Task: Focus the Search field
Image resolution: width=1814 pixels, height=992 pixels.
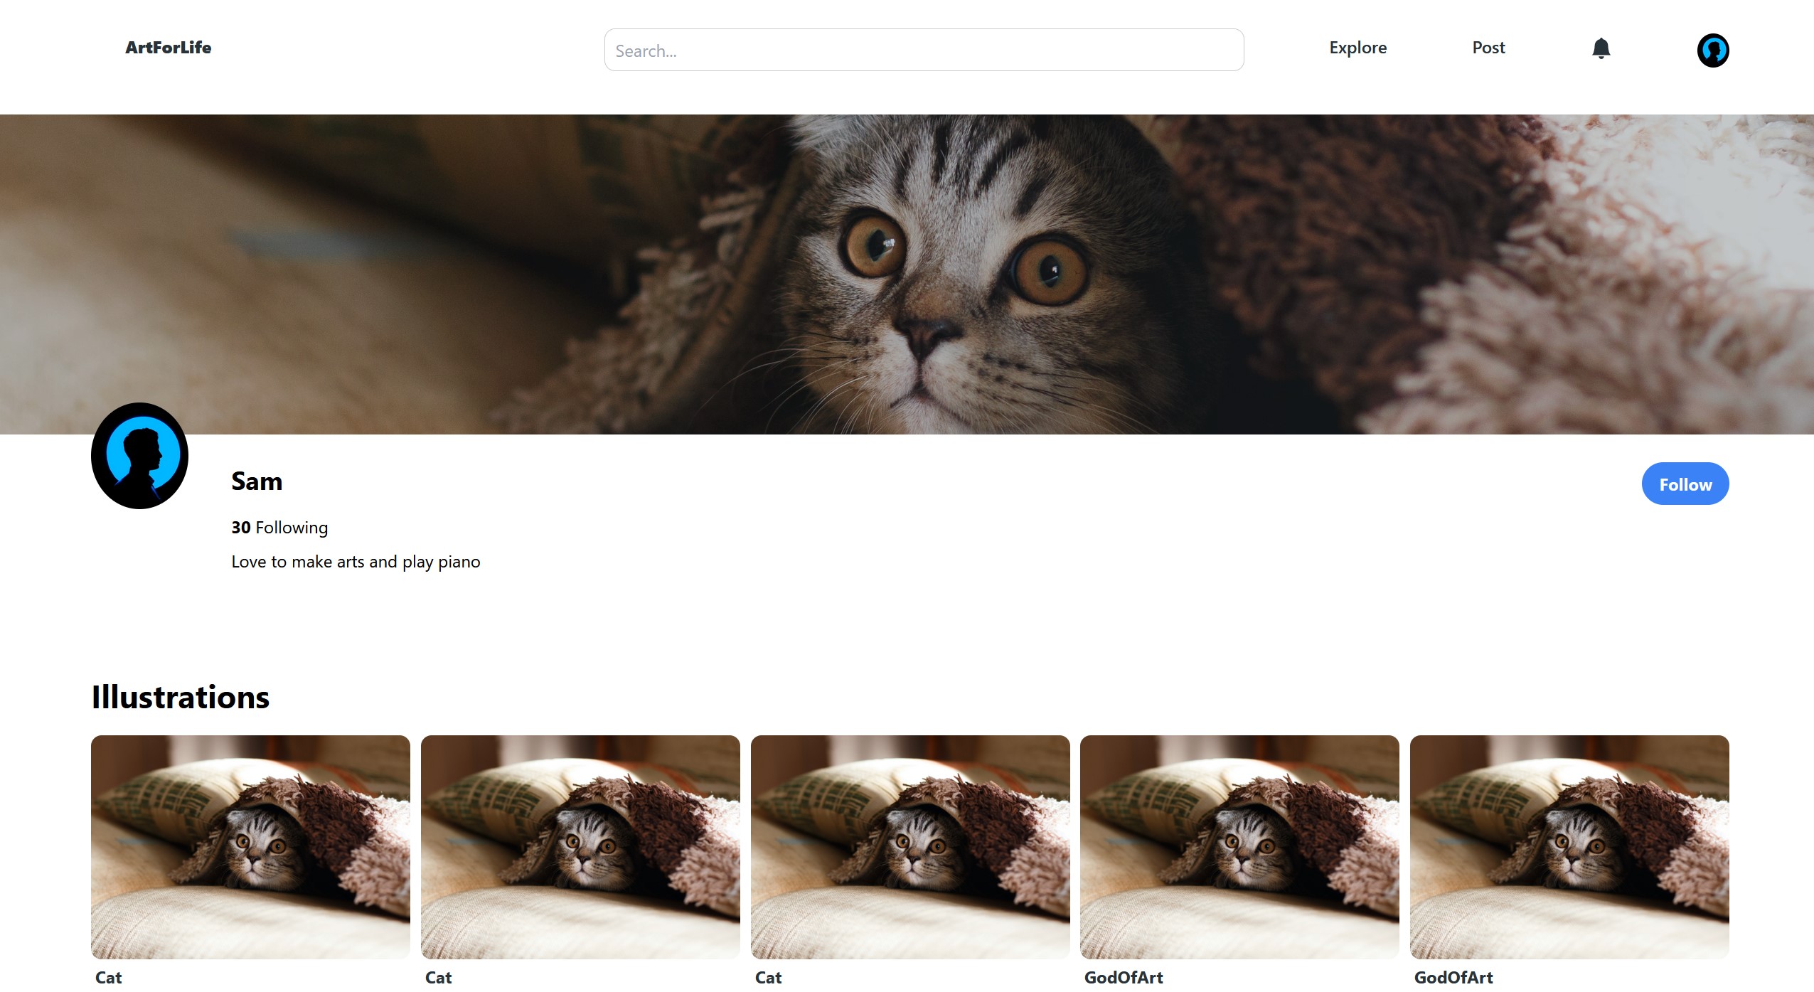Action: click(924, 50)
